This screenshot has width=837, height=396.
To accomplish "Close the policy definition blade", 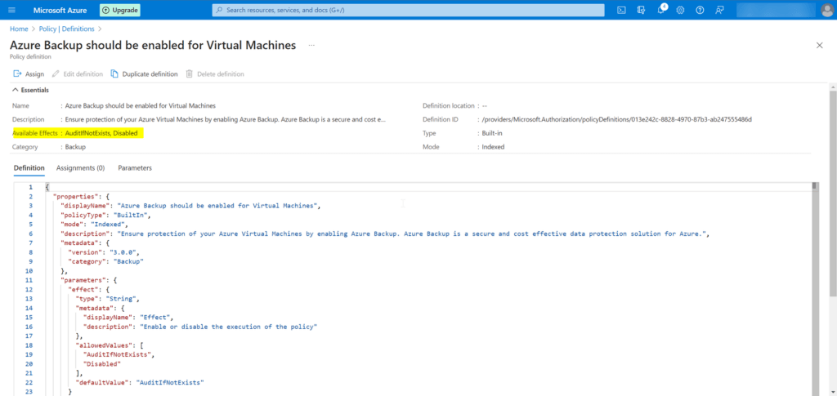I will point(819,45).
